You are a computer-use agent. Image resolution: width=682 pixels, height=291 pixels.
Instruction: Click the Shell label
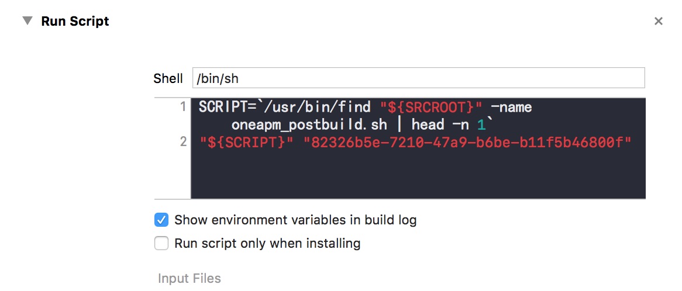point(168,79)
